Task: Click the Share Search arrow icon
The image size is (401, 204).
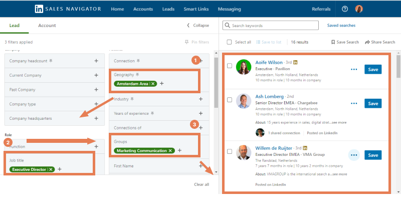Action: tap(367, 42)
